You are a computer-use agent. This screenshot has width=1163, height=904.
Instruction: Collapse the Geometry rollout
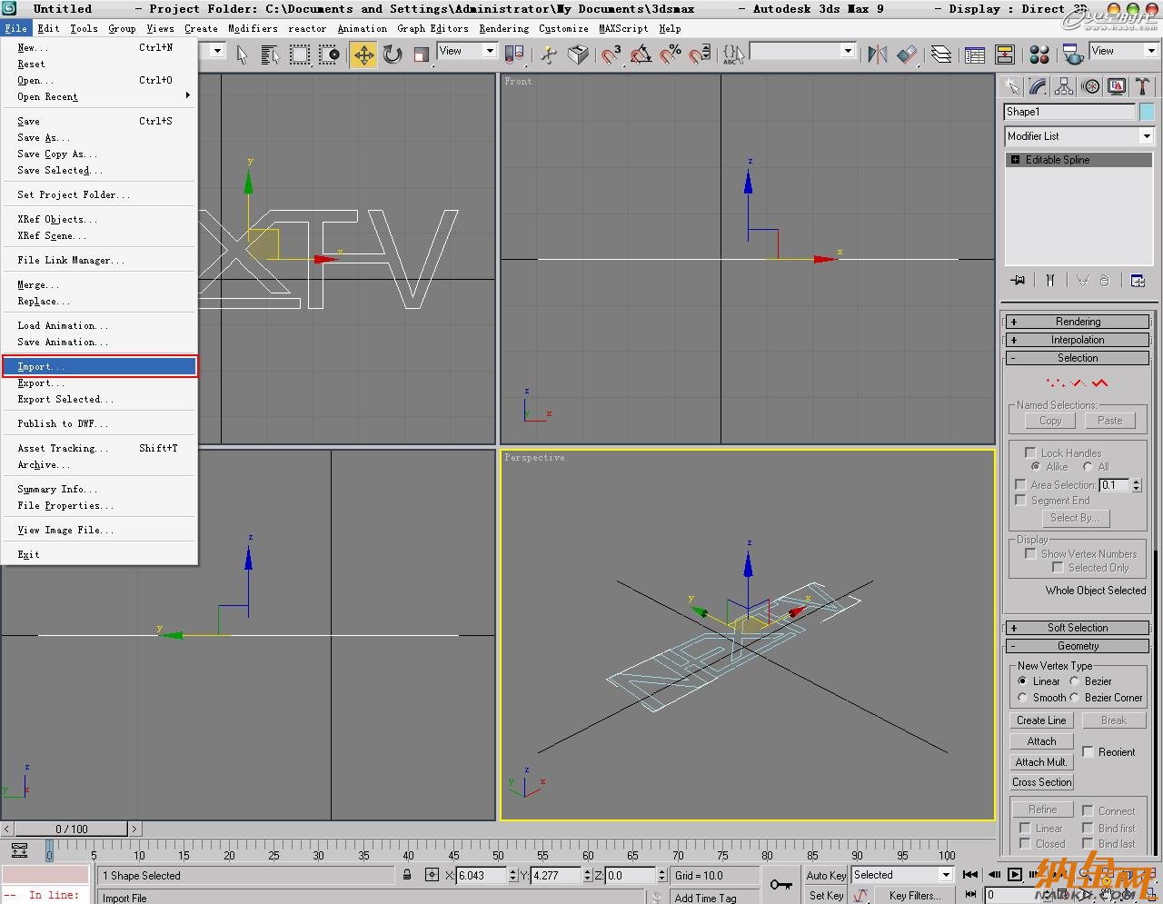click(x=1079, y=646)
